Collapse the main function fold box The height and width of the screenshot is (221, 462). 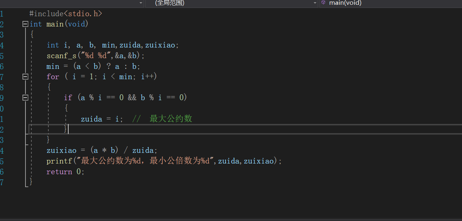click(25, 24)
